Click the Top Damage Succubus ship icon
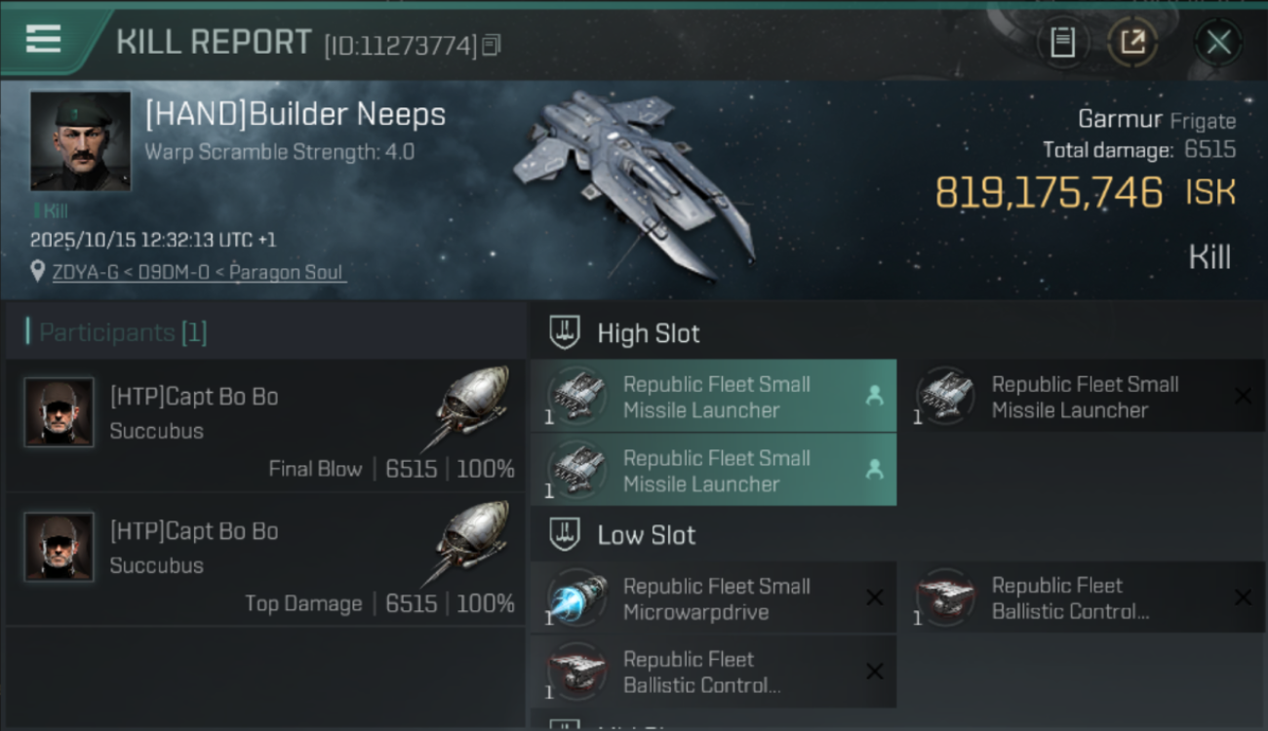The image size is (1268, 731). (x=467, y=541)
